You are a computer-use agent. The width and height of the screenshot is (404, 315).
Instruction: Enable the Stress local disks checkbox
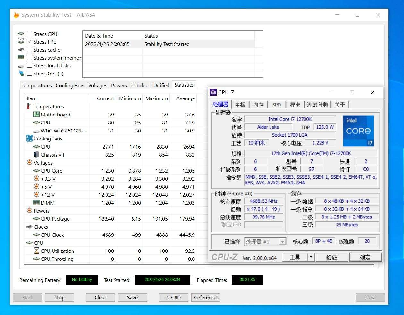click(30, 65)
